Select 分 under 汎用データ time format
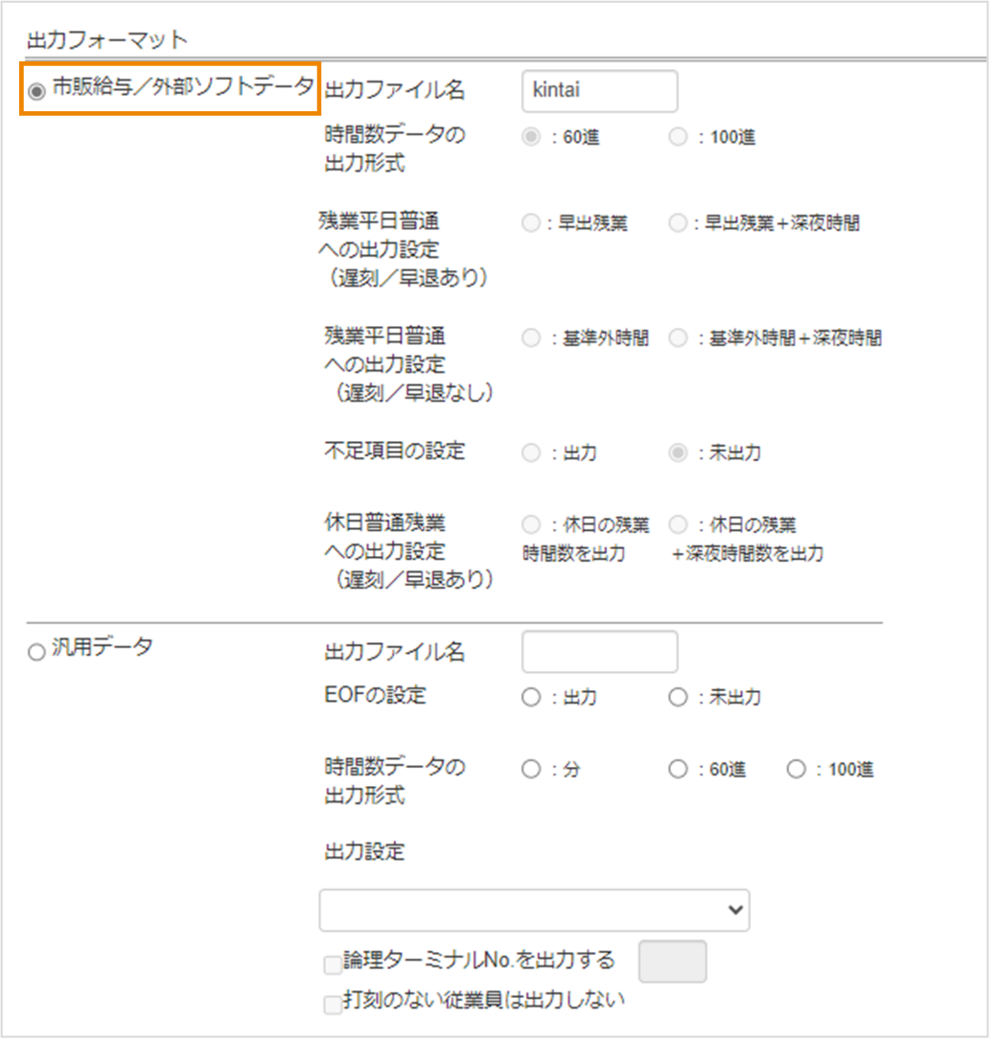This screenshot has width=995, height=1044. (531, 768)
